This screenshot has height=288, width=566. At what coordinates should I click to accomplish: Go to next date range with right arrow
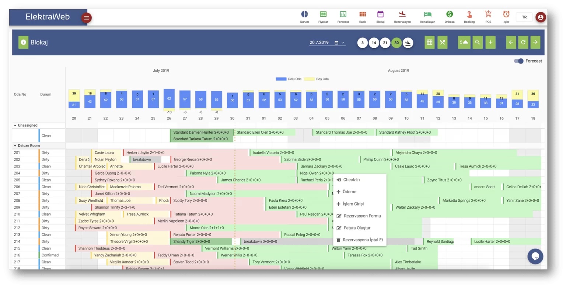point(535,43)
